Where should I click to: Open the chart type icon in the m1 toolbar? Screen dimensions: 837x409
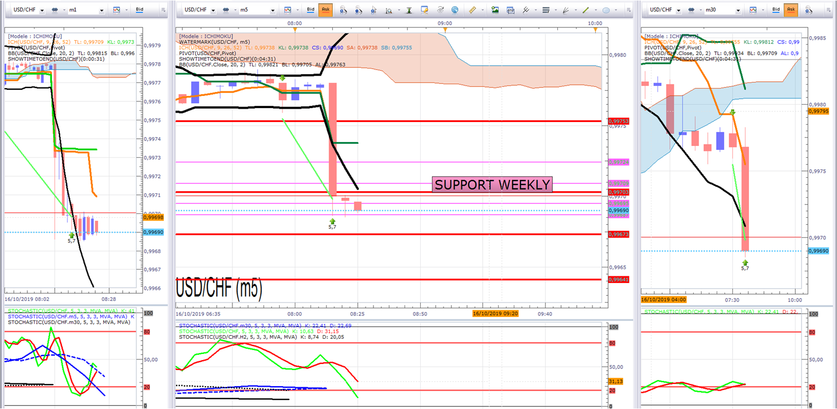pyautogui.click(x=116, y=10)
